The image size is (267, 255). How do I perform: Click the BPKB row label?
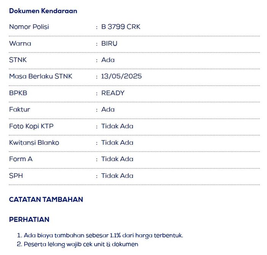(x=18, y=93)
